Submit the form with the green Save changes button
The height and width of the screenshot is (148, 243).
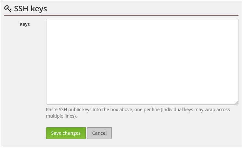(66, 133)
